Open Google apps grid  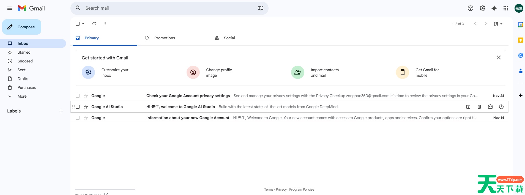pyautogui.click(x=506, y=8)
